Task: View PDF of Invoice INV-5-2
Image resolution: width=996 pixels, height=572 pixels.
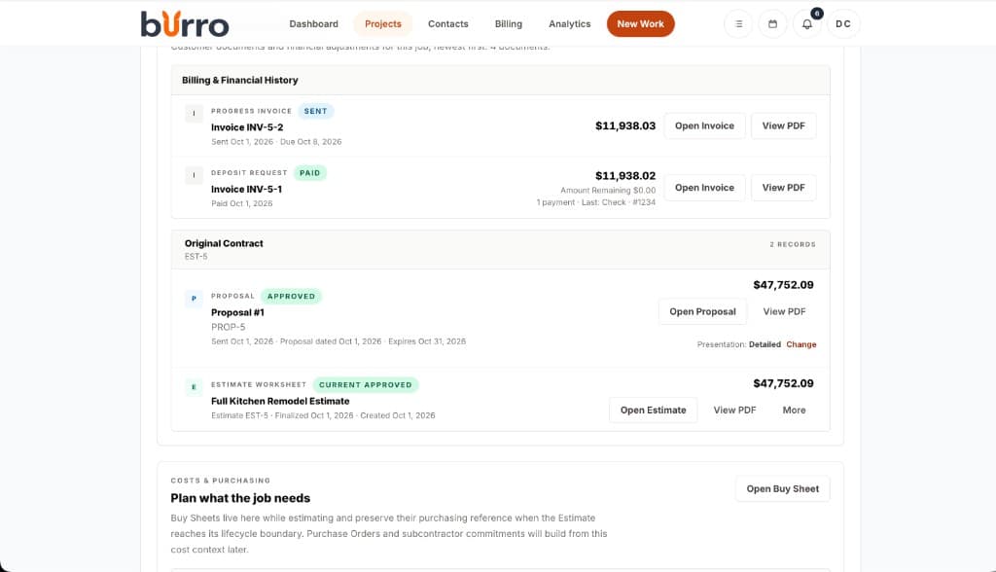Action: tap(783, 125)
